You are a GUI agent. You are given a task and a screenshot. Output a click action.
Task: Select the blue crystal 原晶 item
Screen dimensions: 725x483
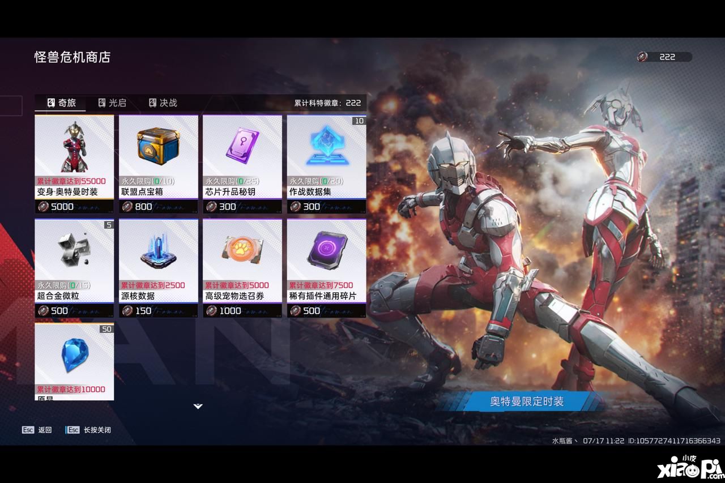pos(74,361)
